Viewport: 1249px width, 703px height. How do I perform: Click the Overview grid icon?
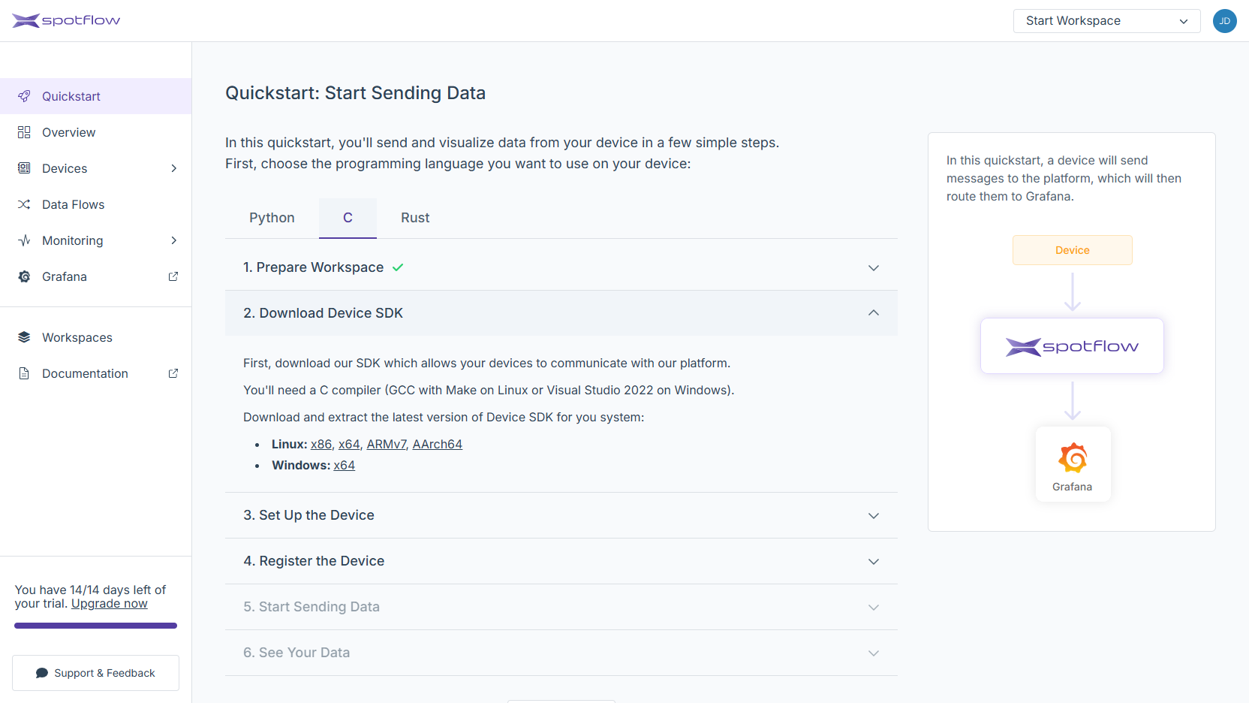(24, 132)
